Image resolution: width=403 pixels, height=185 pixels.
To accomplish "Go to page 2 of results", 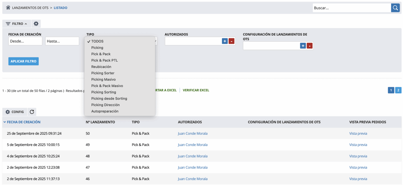I will [x=398, y=90].
